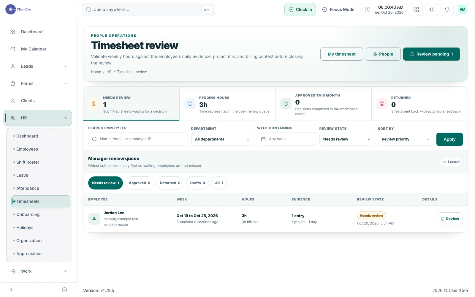Open the People button
475x297 pixels.
383,54
